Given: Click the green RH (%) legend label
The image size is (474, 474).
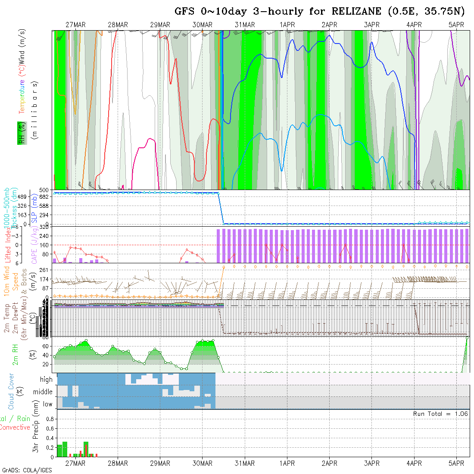Looking at the screenshot, I should click(20, 133).
